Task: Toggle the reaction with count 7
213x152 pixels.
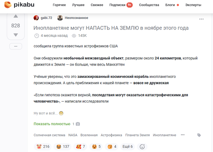Action: (81, 147)
